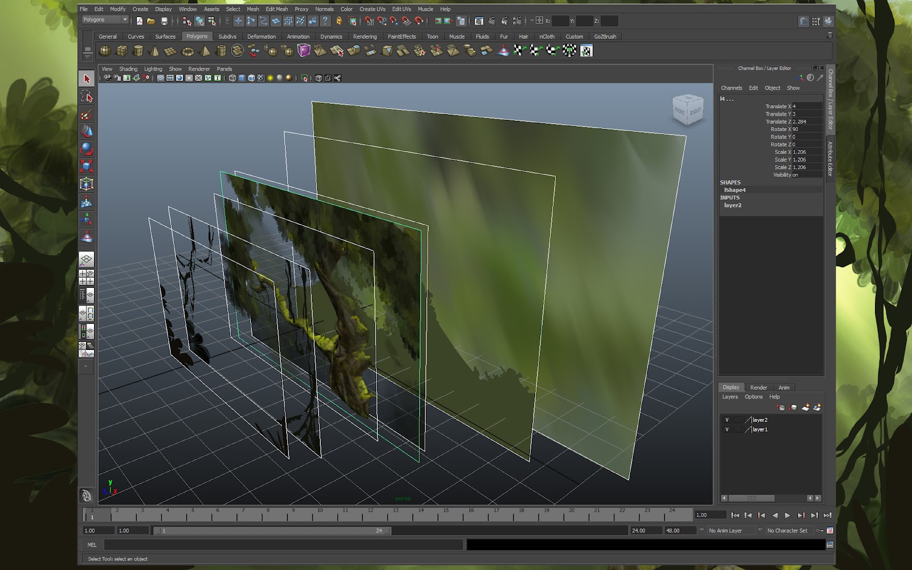912x570 pixels.
Task: Create a polygon cube from the Polygons shelf
Action: pos(121,51)
